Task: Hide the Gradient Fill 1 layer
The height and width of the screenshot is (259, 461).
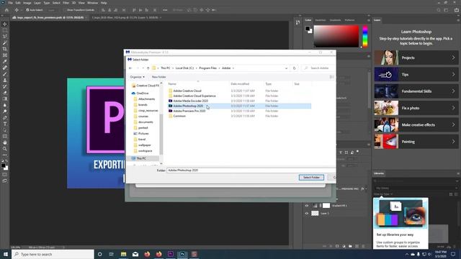Action: click(x=307, y=206)
